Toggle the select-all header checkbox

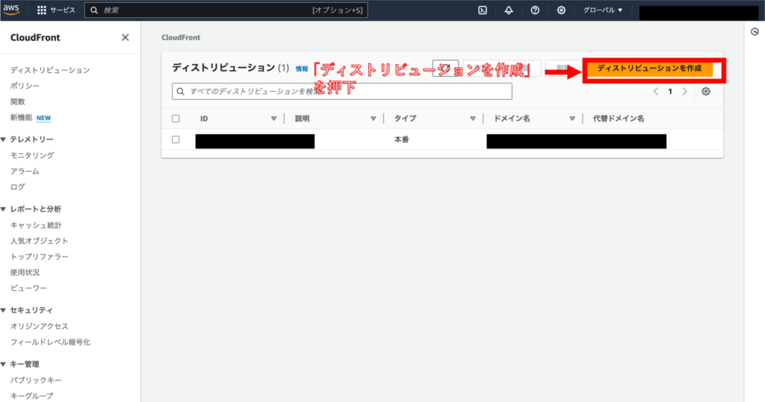[176, 119]
